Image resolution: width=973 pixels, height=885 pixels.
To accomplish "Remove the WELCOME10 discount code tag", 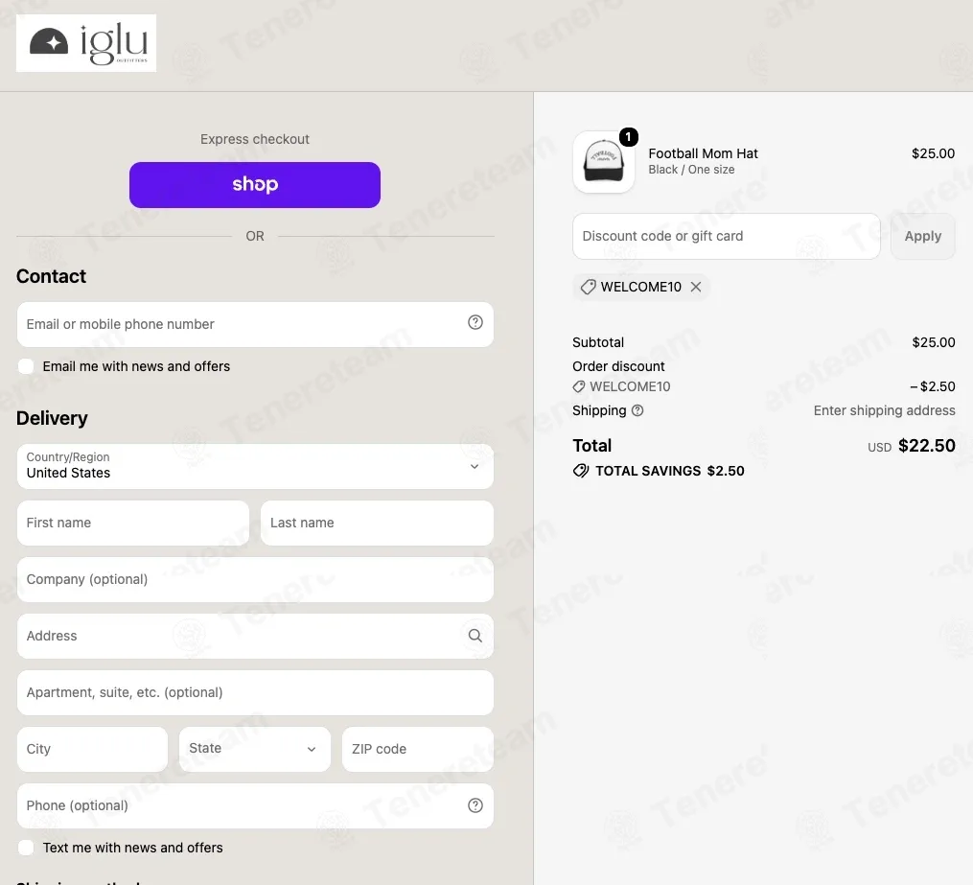I will [x=696, y=287].
